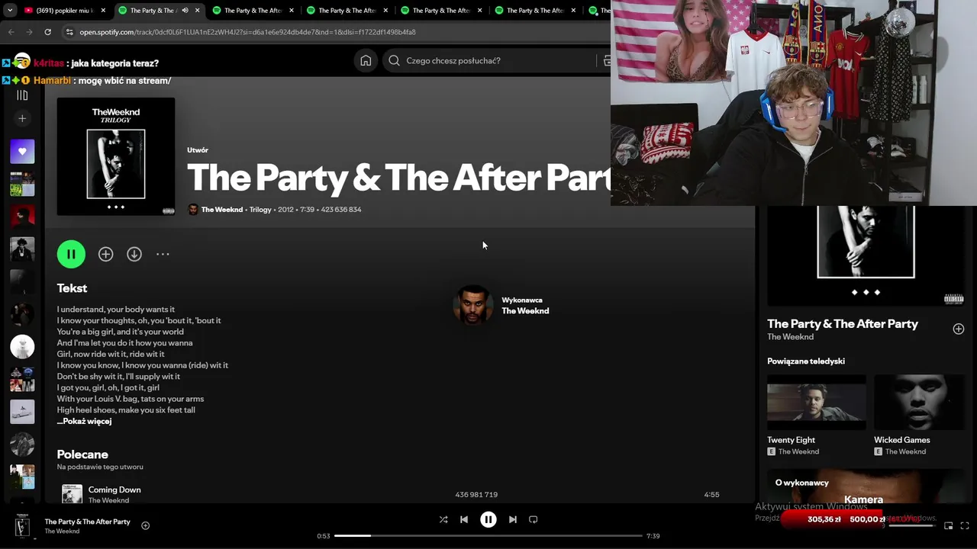Click the search magnifier icon in Spotify

394,61
